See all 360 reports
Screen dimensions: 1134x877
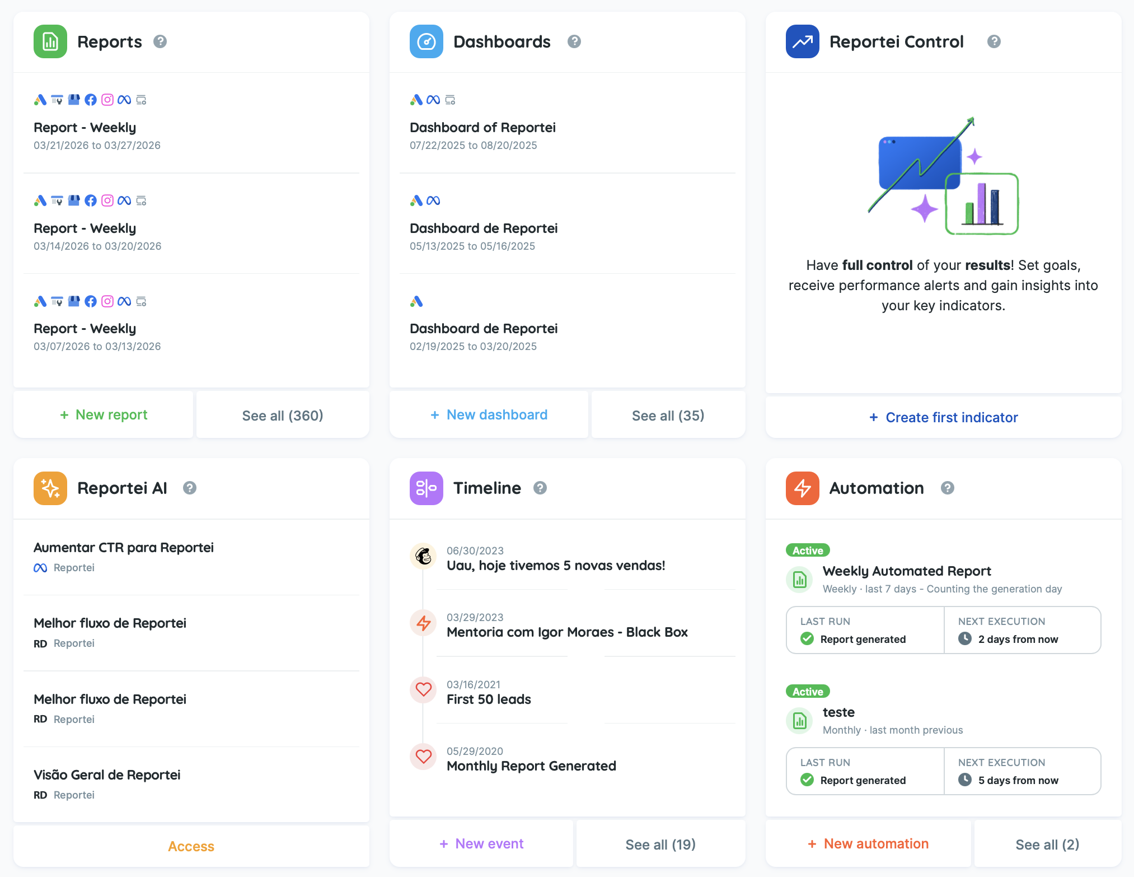click(x=283, y=416)
